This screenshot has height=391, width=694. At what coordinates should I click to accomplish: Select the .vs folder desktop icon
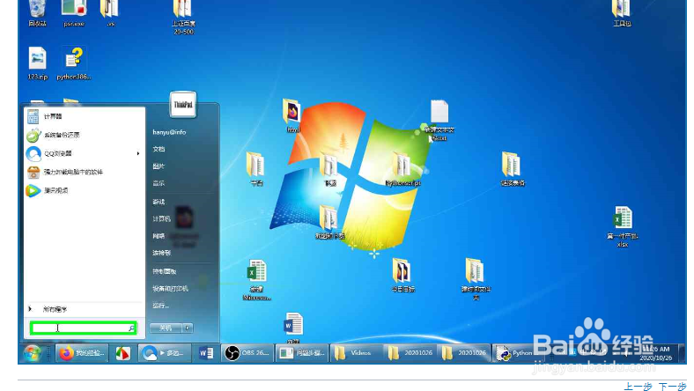click(x=110, y=13)
